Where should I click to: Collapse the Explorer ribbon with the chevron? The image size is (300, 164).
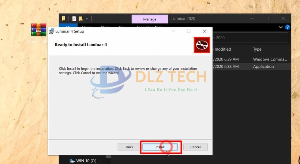pyautogui.click(x=281, y=27)
